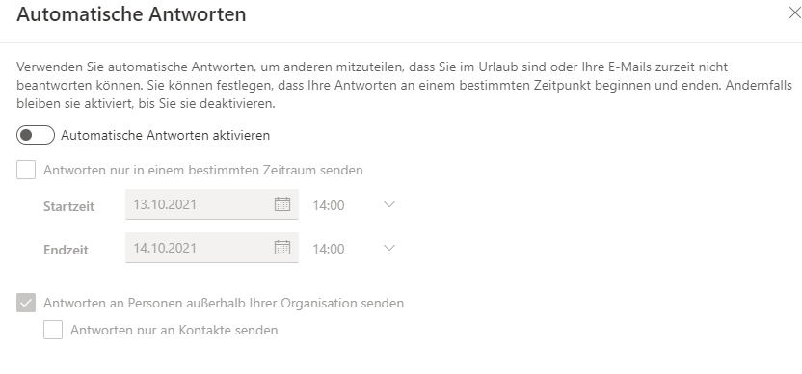This screenshot has width=802, height=374.
Task: Click the Automatische Antworten dialog heading
Action: [x=131, y=13]
